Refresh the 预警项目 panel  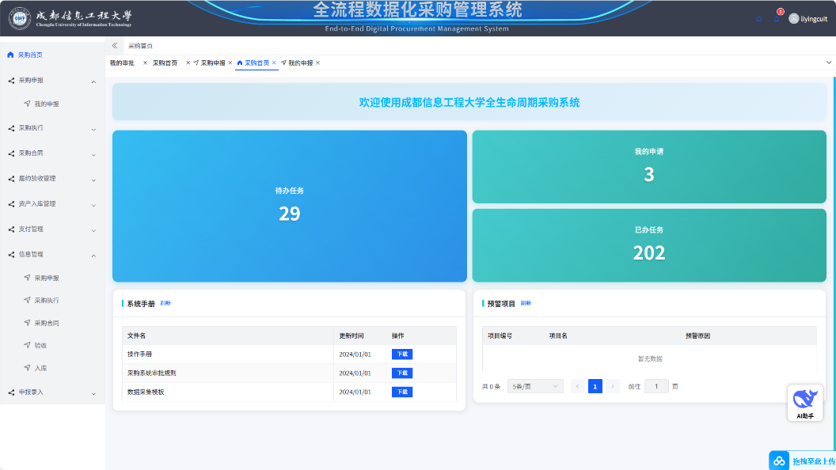coord(526,303)
